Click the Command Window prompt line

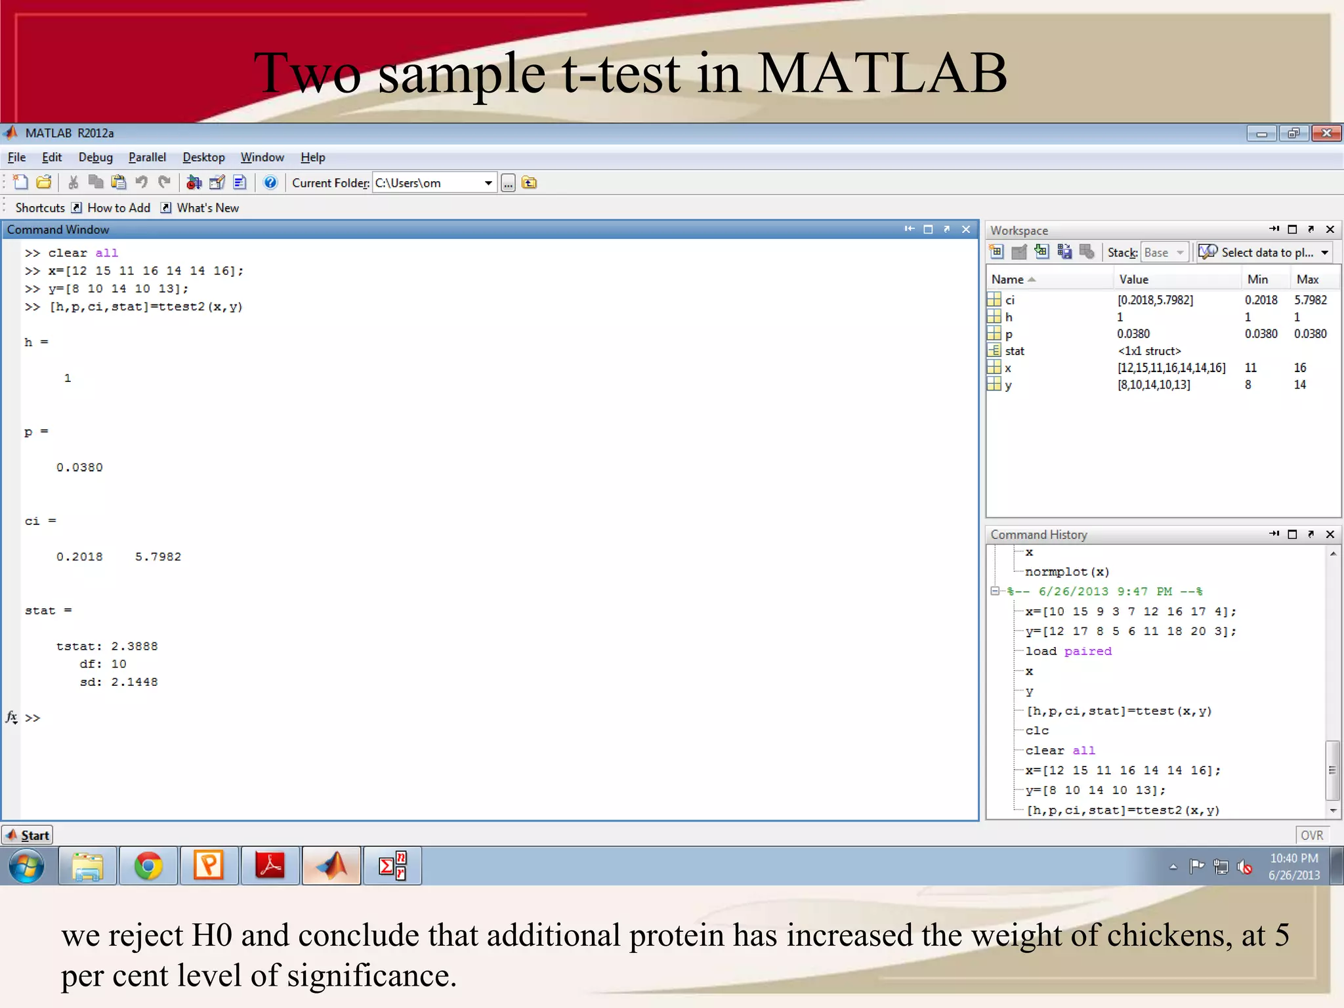499,718
